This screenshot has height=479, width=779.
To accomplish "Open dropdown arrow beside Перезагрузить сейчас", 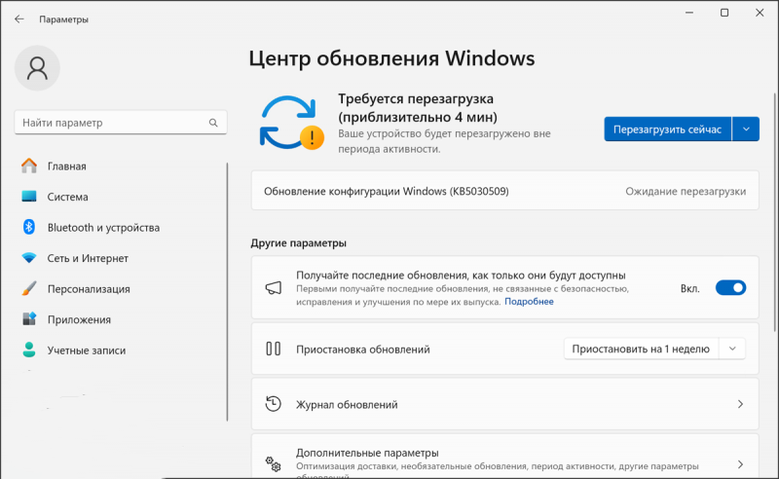I will coord(746,129).
